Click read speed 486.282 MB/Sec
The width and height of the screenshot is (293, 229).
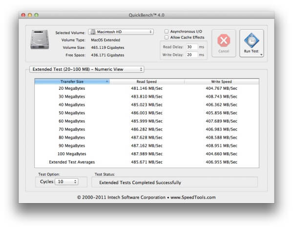pyautogui.click(x=146, y=129)
